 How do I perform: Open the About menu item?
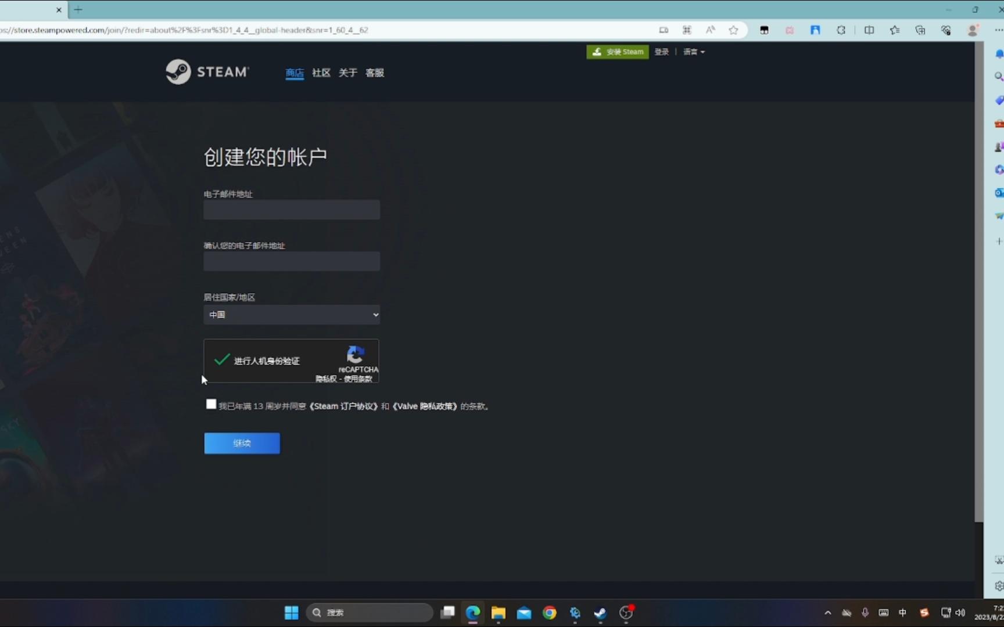click(x=348, y=73)
